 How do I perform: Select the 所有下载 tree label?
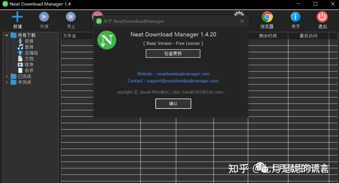(27, 35)
